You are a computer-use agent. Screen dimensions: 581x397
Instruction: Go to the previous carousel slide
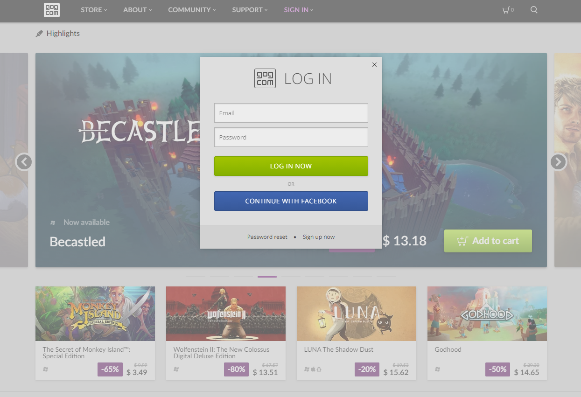[24, 162]
